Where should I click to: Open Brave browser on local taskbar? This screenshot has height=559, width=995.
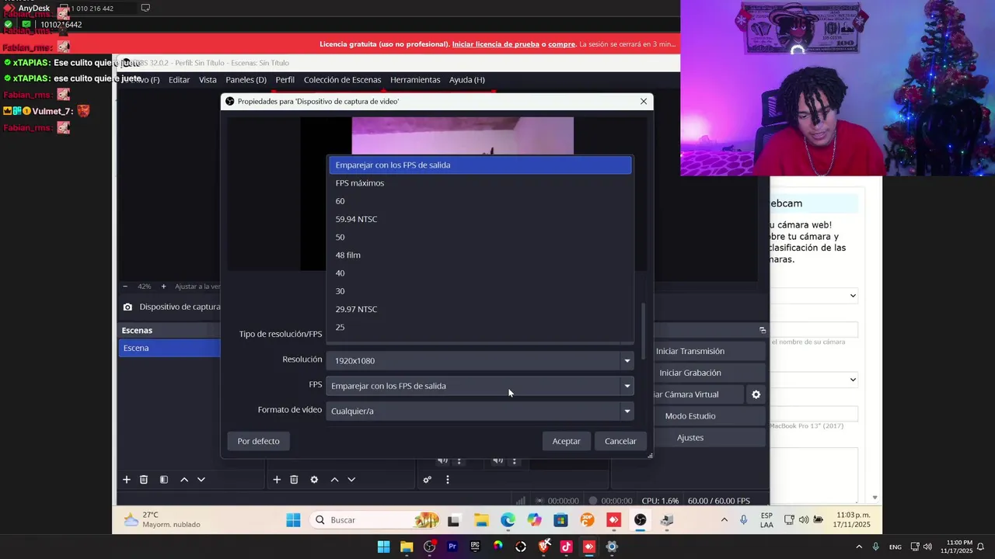(543, 547)
